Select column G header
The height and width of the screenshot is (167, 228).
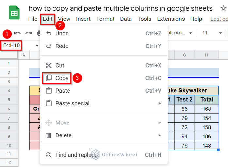(184, 55)
